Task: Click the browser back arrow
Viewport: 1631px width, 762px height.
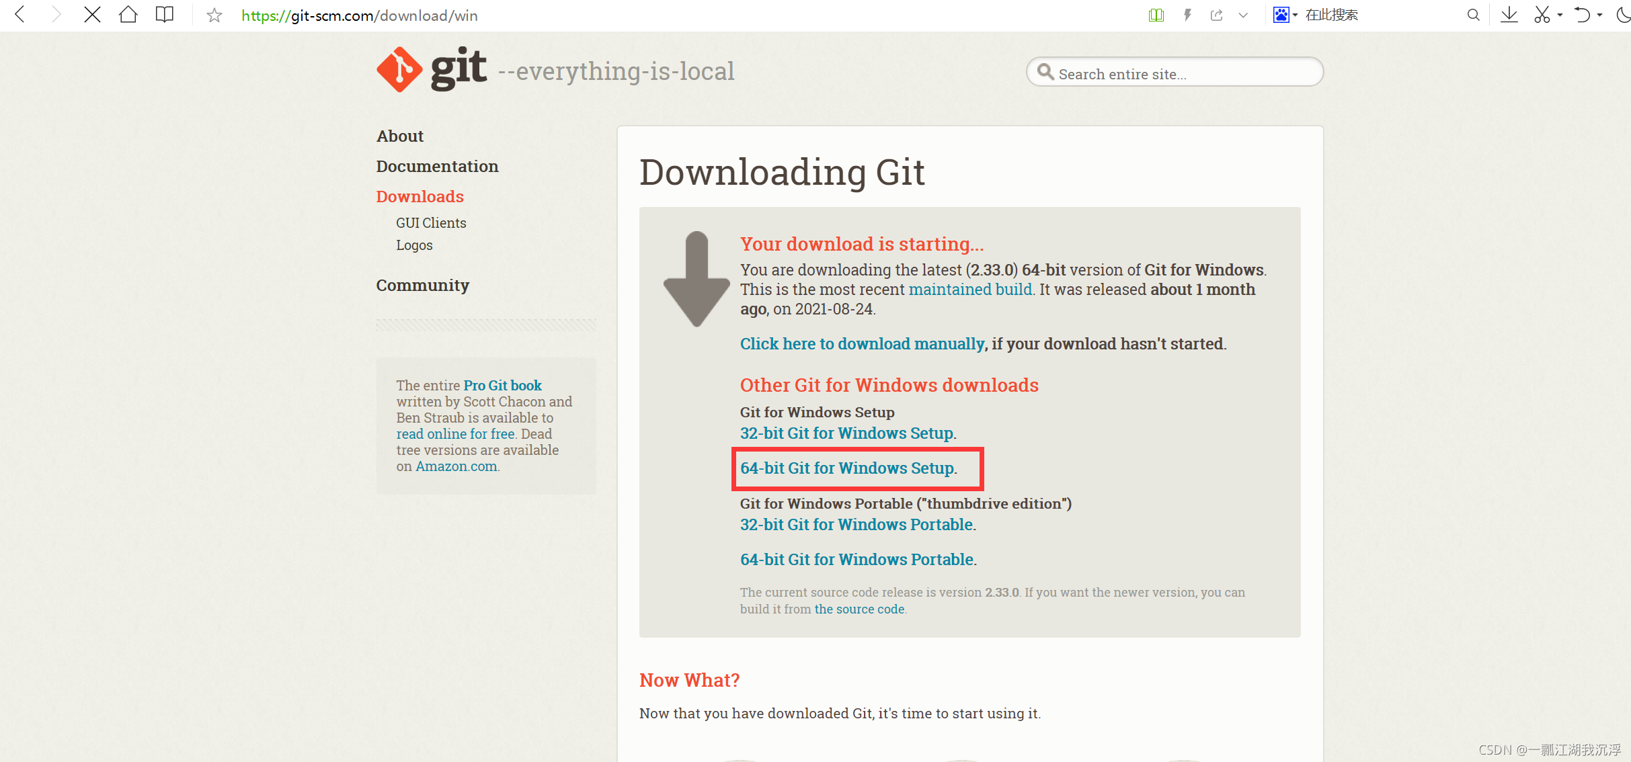Action: pyautogui.click(x=20, y=15)
